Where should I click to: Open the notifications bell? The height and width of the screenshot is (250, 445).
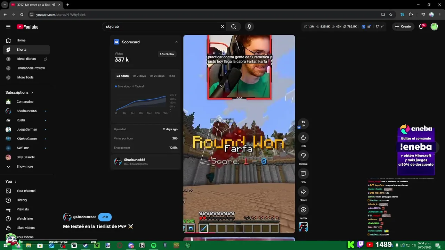pos(421,26)
